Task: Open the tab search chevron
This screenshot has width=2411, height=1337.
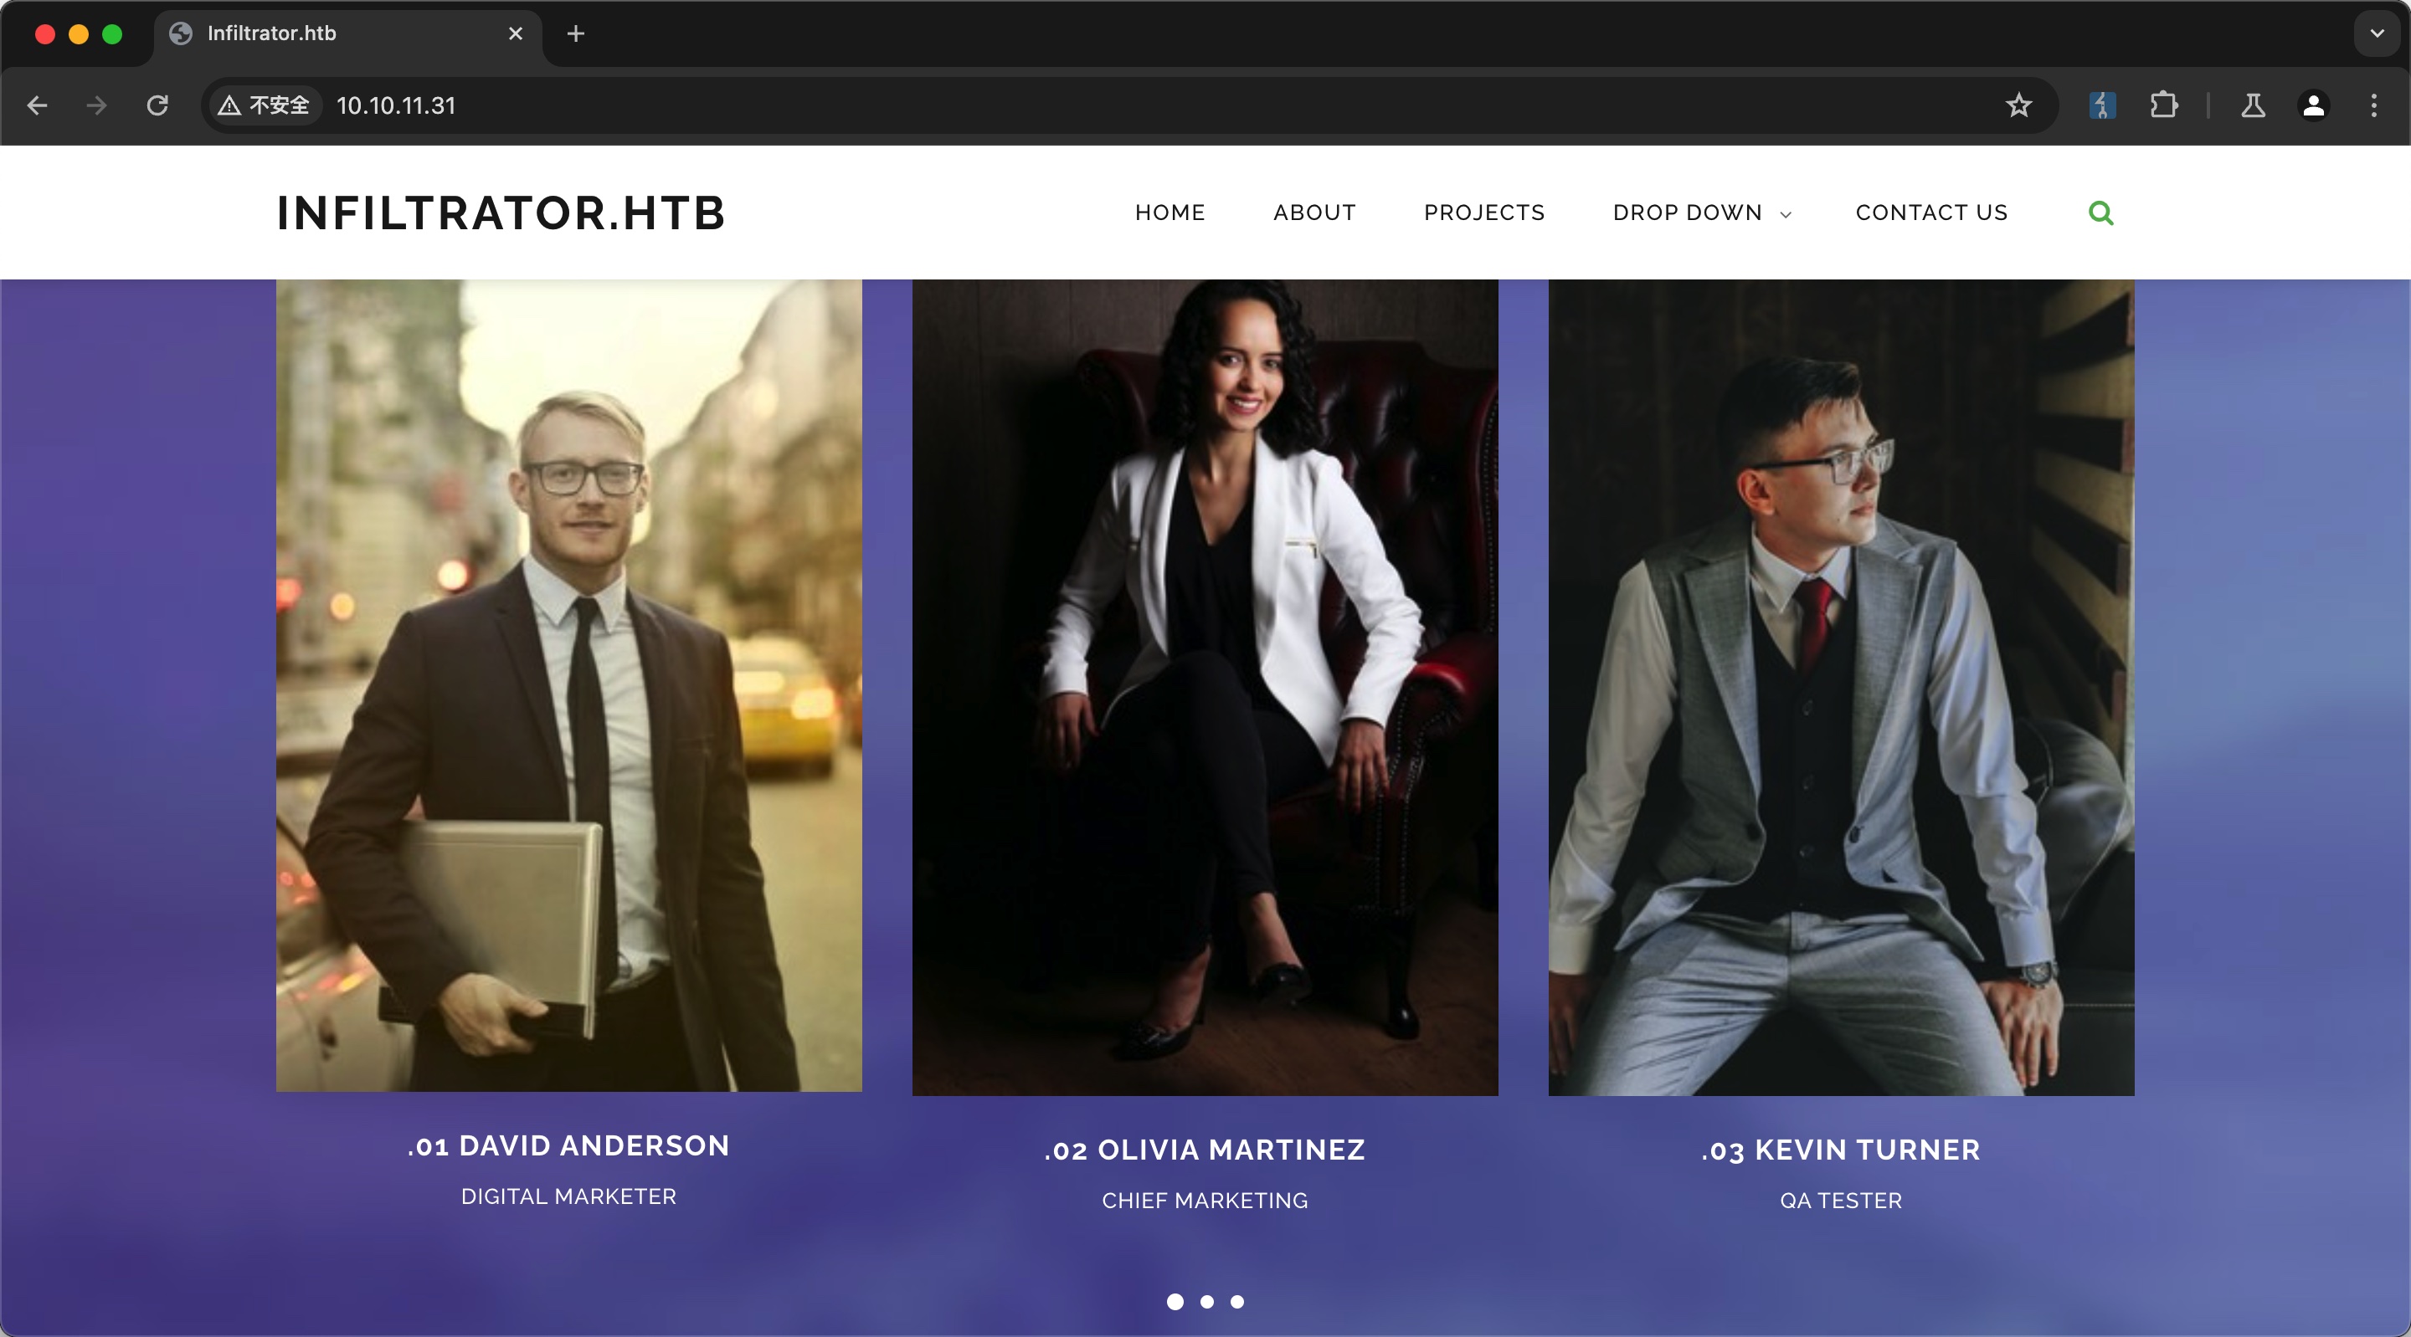Action: coord(2377,33)
